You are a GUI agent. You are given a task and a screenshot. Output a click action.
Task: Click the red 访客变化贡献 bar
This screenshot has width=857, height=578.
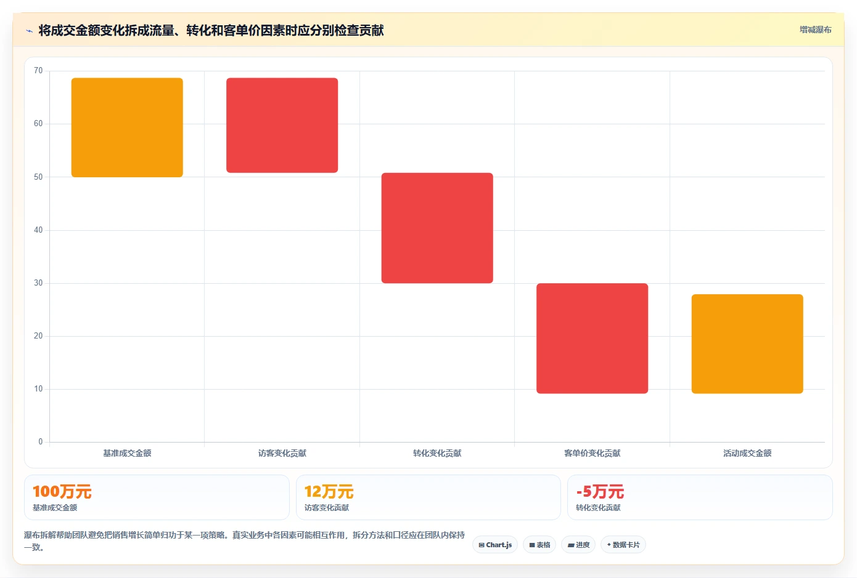click(x=282, y=126)
